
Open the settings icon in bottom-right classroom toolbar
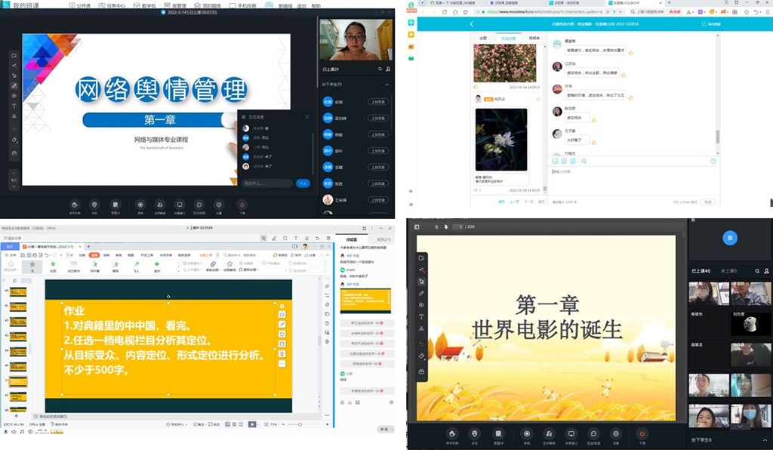point(616,433)
